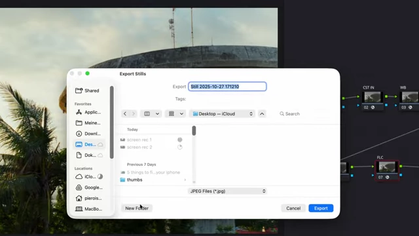Click the file list scrollbar
This screenshot has height=236, width=419.
(194, 130)
